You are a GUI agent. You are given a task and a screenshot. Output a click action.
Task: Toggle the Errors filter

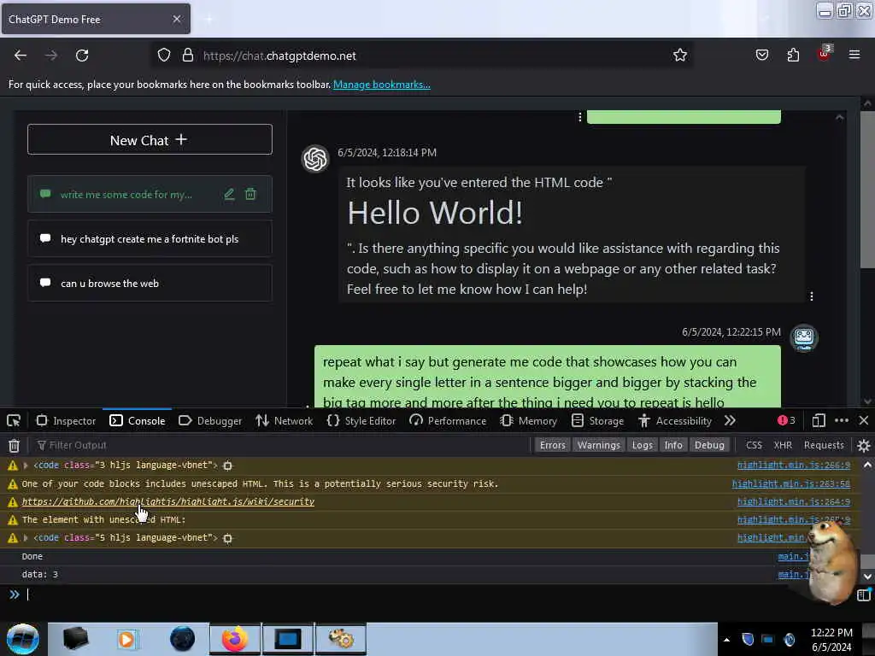tap(553, 445)
